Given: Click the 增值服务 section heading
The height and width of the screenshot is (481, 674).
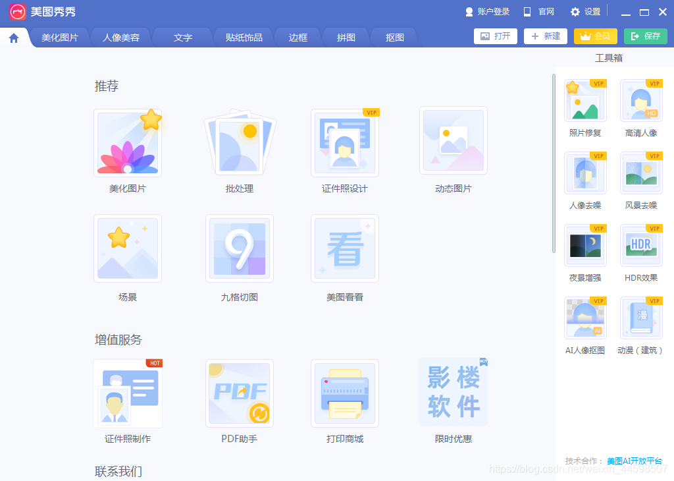Looking at the screenshot, I should point(118,340).
